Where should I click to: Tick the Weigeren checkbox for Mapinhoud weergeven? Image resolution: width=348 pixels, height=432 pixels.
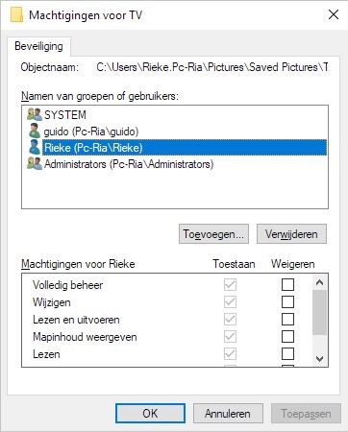287,336
